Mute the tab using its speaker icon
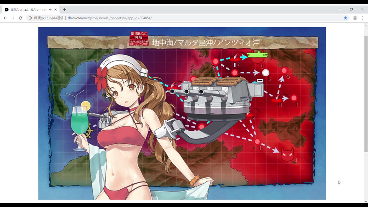The height and width of the screenshot is (207, 368). click(50, 10)
